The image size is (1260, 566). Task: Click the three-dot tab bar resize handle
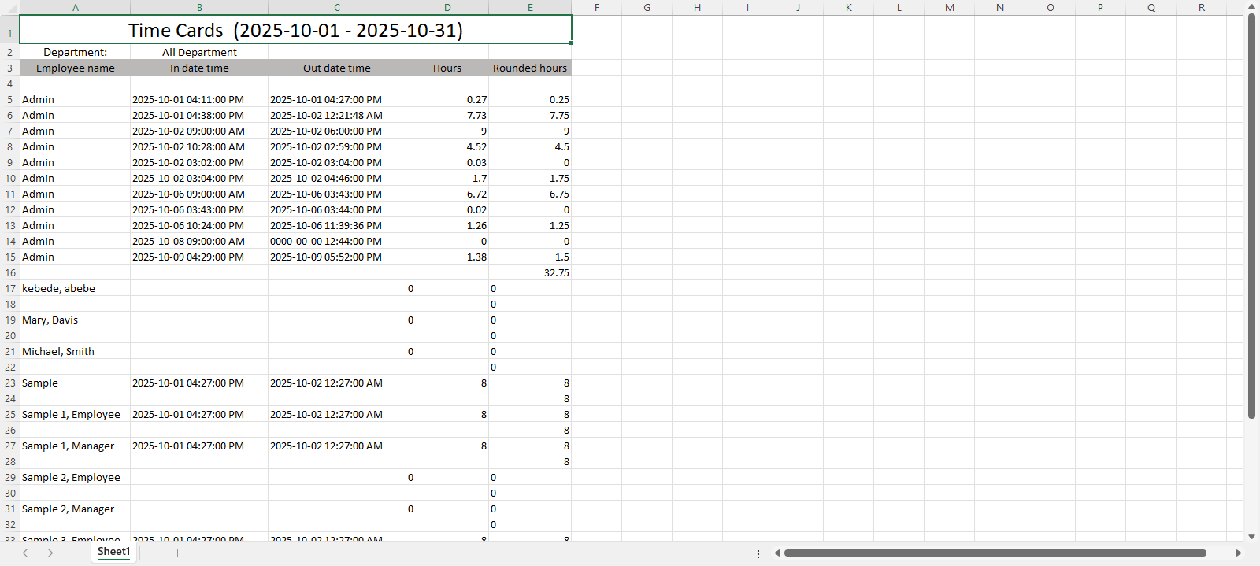758,553
